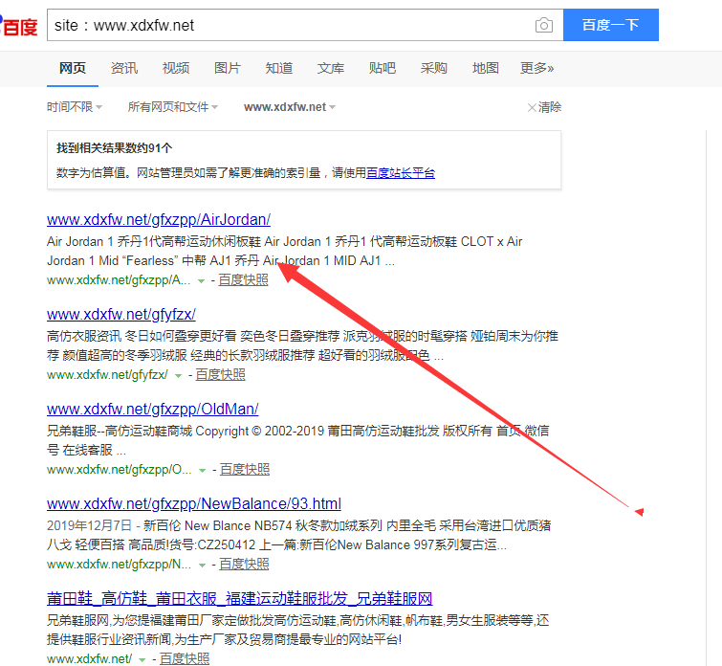Click green URL www.xdxfw.net/gfxzpp/A...

point(119,280)
